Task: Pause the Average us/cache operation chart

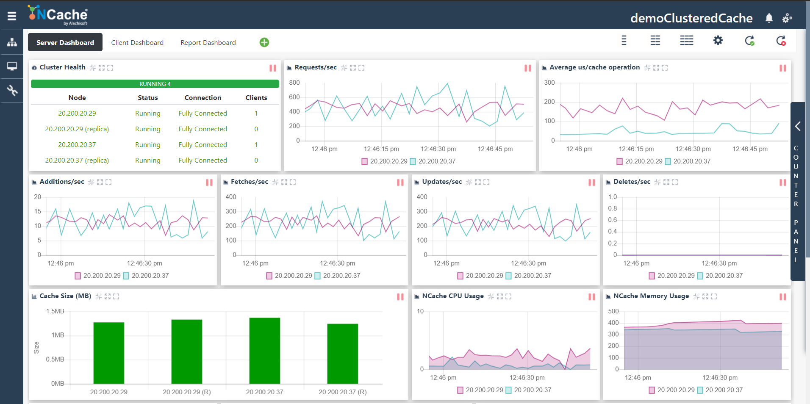Action: click(783, 68)
